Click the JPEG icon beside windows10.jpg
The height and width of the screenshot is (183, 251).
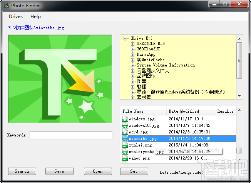[125, 126]
